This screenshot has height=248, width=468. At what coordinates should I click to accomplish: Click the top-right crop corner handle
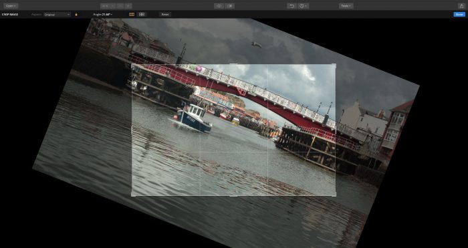coord(335,65)
